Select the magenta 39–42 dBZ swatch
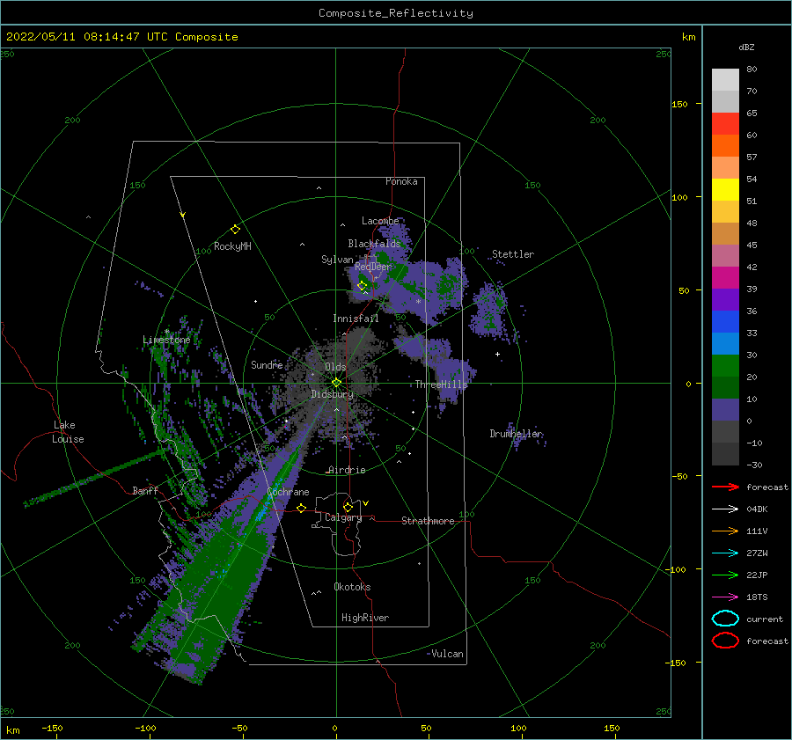Screen dimensions: 792x740 point(725,278)
